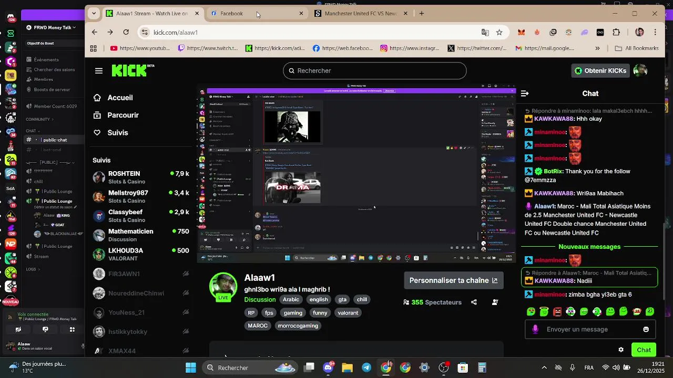Click Personnaliser ta chaîne button
Screen dimensions: 673x378
tap(453, 280)
